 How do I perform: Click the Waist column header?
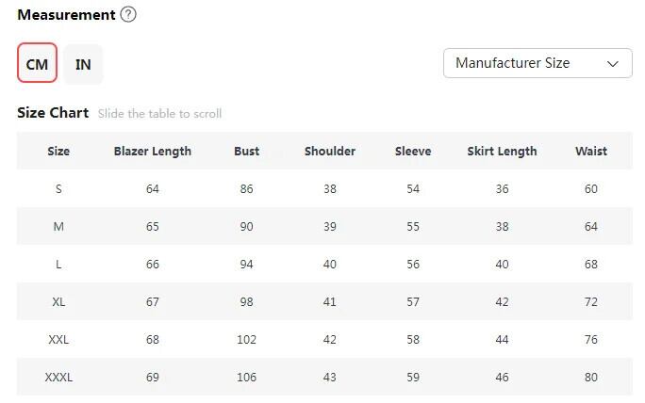coord(591,151)
